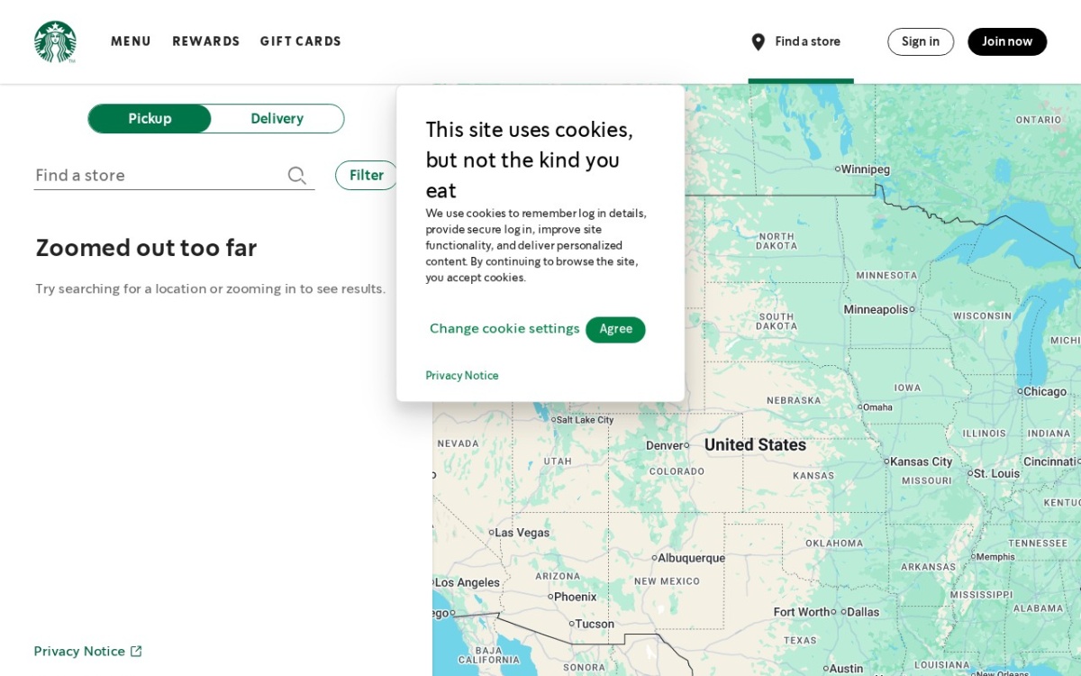Open the REWARDS navigation item
This screenshot has width=1081, height=676.
[206, 41]
